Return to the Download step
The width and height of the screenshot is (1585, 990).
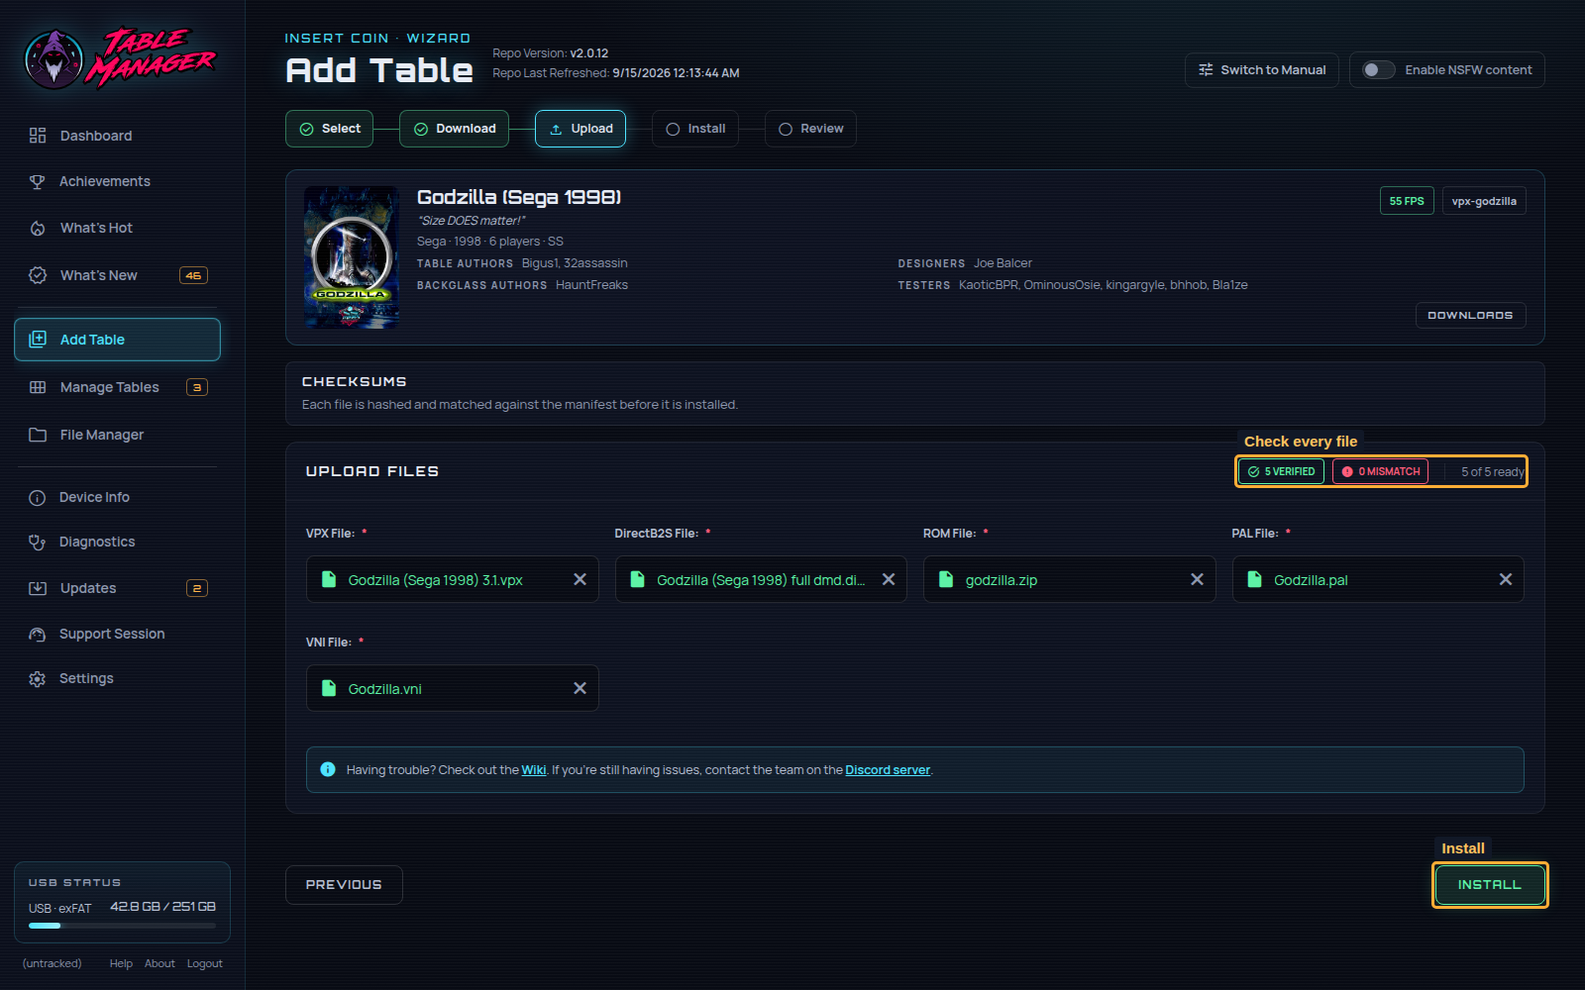pos(454,129)
